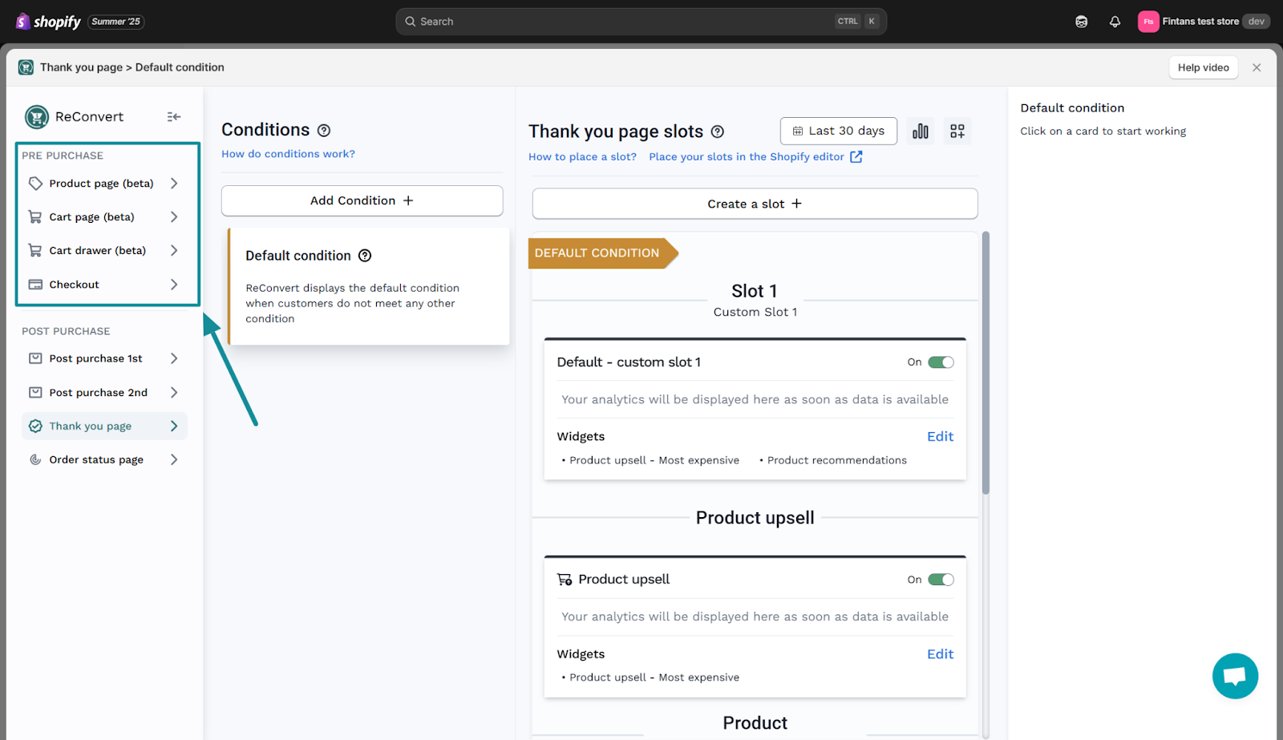The height and width of the screenshot is (740, 1283).
Task: Open Order status page menu item
Action: tap(104, 460)
